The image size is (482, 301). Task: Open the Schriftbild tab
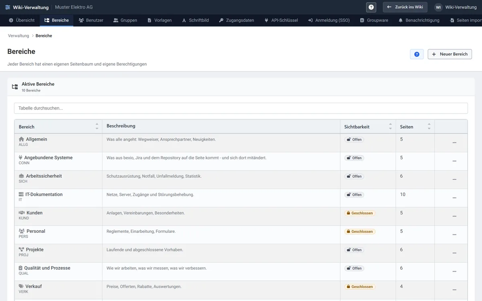coord(195,20)
